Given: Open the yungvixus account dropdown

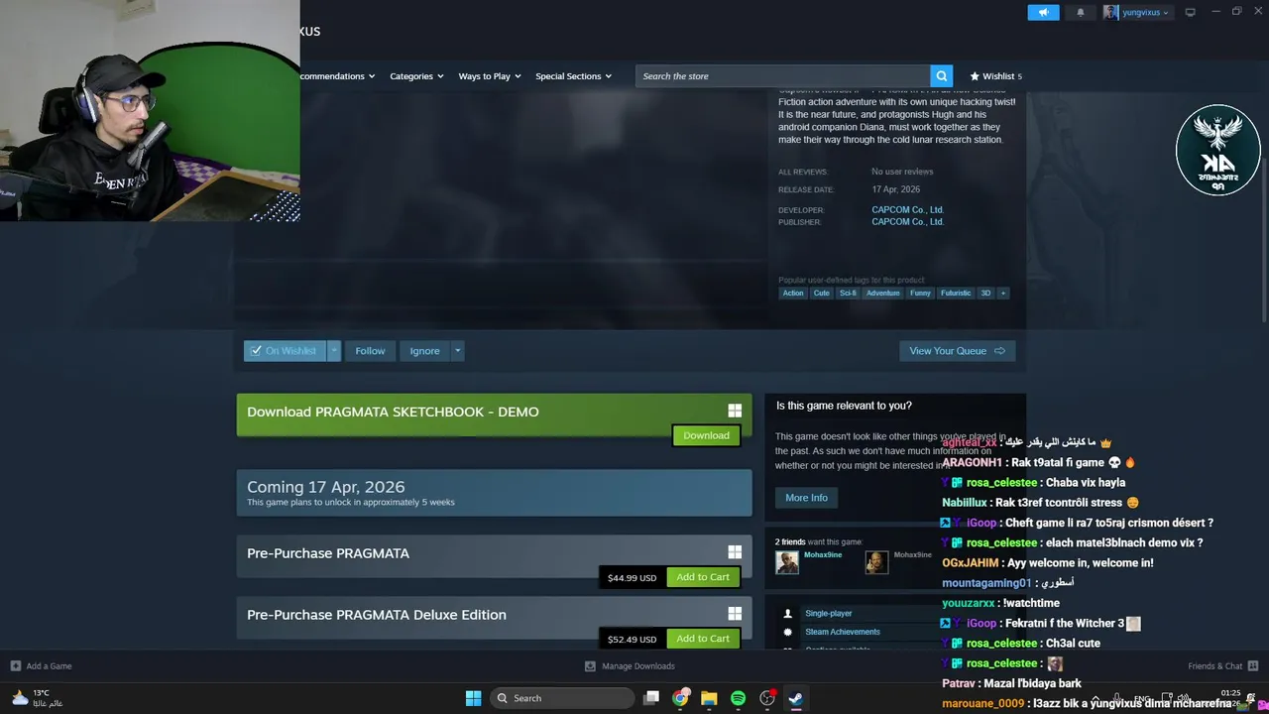Looking at the screenshot, I should [1144, 12].
